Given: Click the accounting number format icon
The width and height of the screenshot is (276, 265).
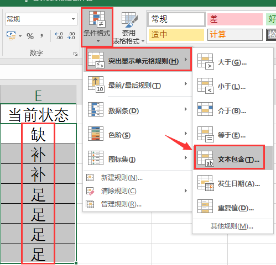Looking at the screenshot, I should [x=11, y=35].
